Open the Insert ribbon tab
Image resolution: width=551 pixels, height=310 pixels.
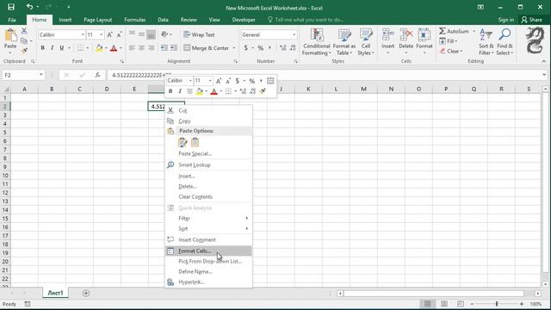[x=65, y=20]
